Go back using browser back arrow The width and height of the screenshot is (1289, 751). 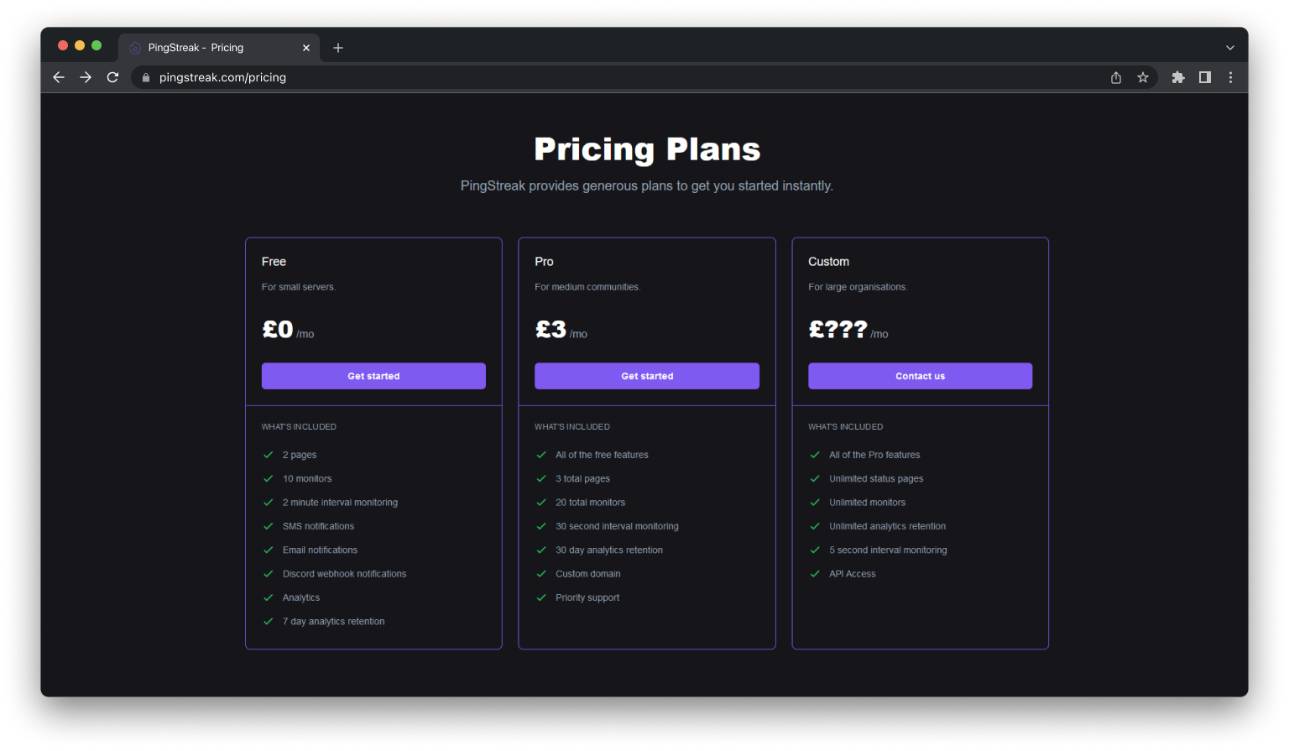[x=58, y=77]
